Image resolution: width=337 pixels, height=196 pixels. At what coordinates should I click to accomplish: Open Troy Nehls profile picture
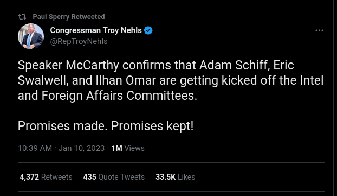click(x=31, y=36)
